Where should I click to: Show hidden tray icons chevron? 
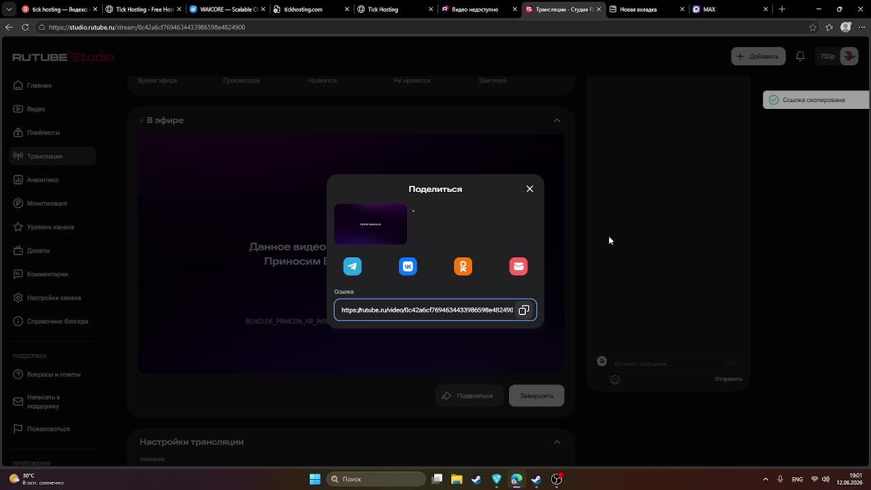766,479
